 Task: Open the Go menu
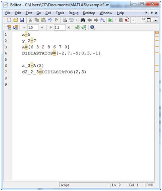coord(39,13)
